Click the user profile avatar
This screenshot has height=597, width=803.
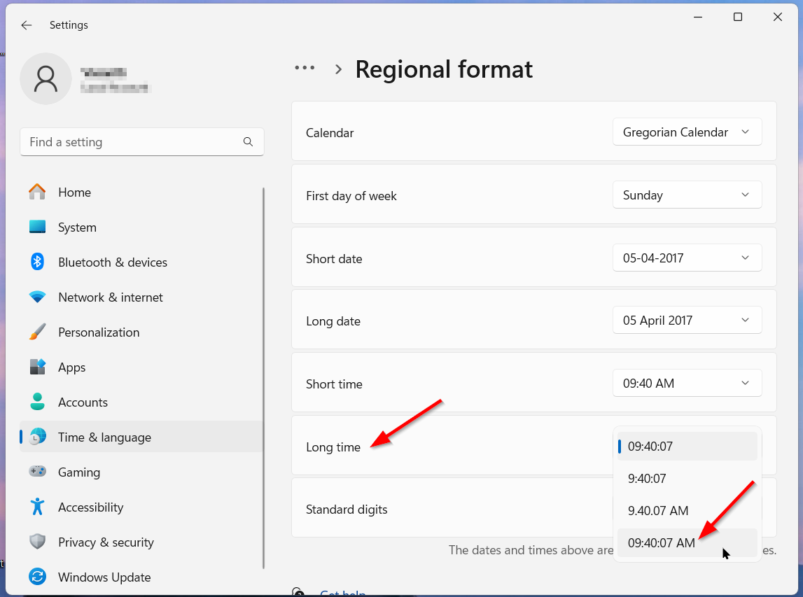tap(46, 79)
